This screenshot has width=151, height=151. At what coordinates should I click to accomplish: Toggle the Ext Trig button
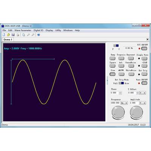[x=144, y=74]
